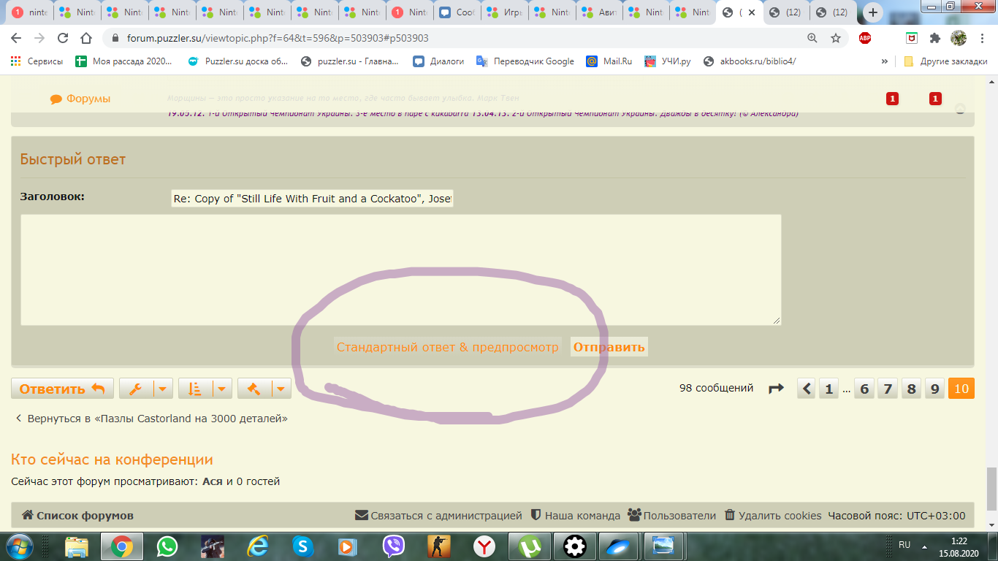
Task: Expand the sort options dropdown arrow
Action: [223, 389]
